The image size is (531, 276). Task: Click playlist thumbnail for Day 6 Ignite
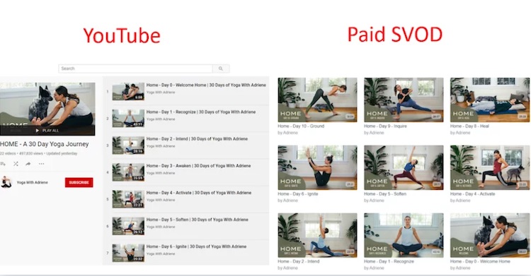pos(128,253)
